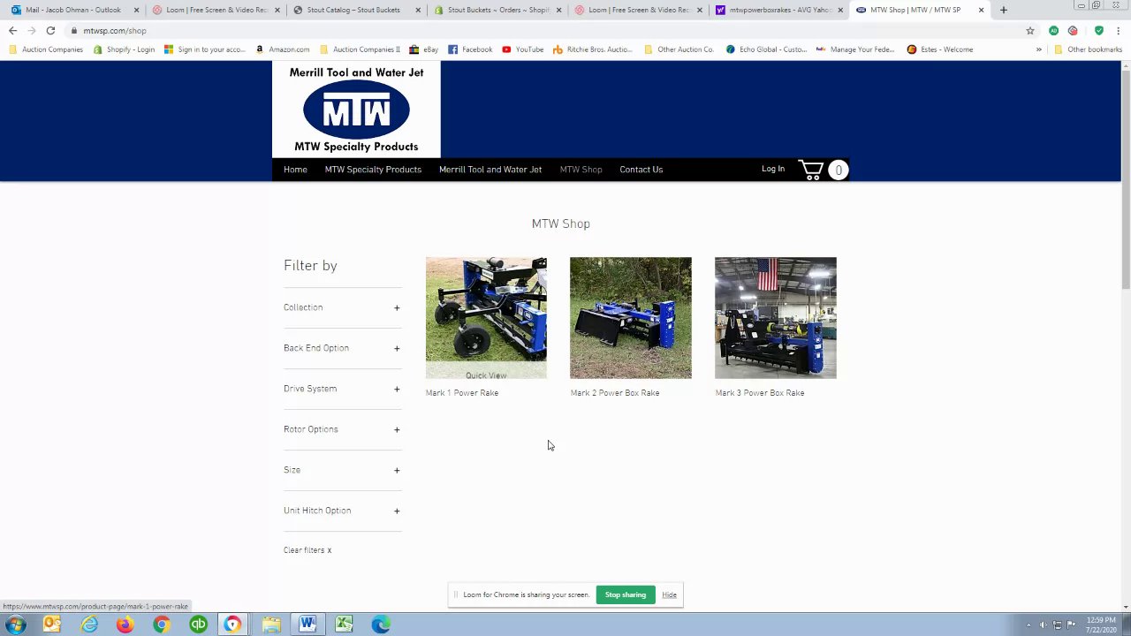Open the Amazon.com bookmark
This screenshot has width=1131, height=636.
coord(283,49)
